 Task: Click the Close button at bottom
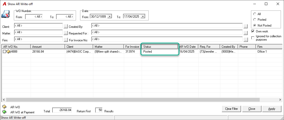(x=252, y=109)
